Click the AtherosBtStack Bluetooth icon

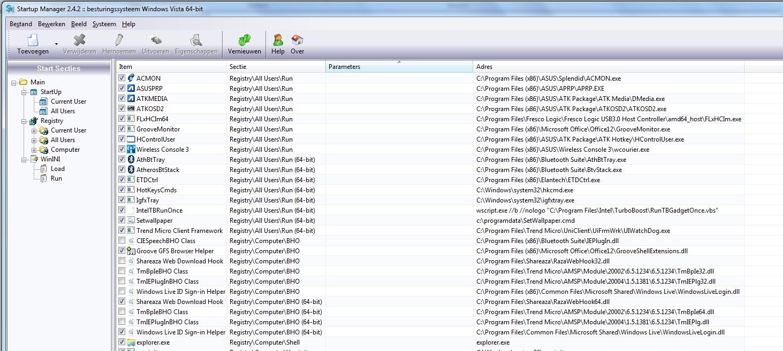[131, 169]
